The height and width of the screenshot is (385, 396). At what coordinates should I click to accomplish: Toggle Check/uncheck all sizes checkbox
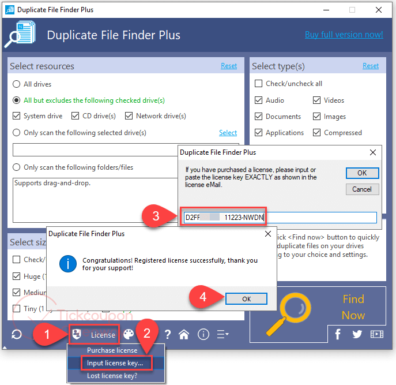[x=16, y=260]
